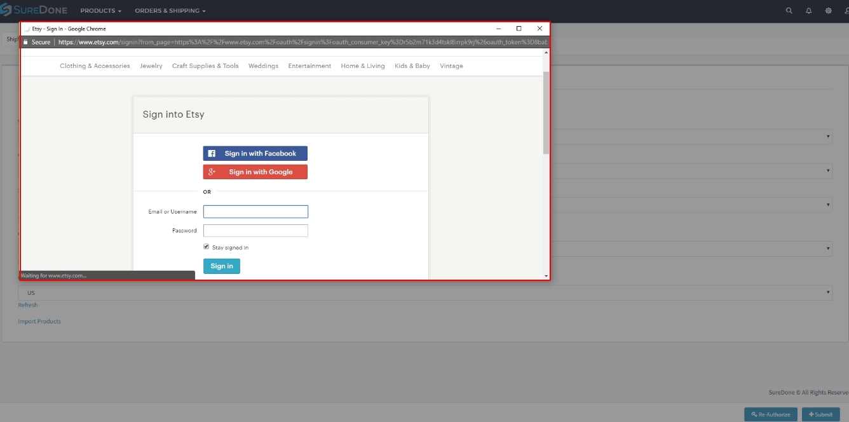Viewport: 849px width, 422px height.
Task: Open Clothing & Accessories Etsy category
Action: pyautogui.click(x=95, y=66)
